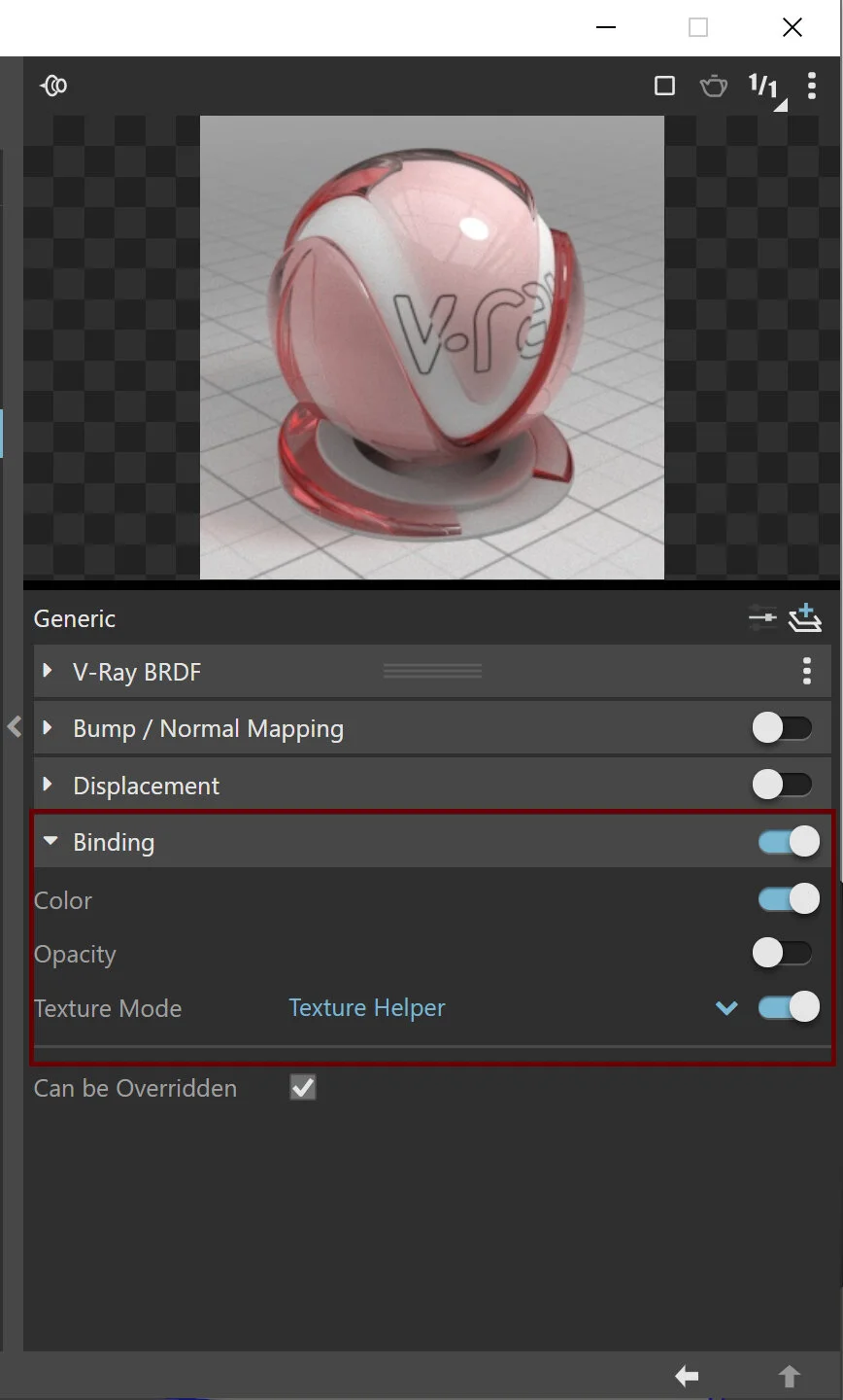Click the Add Layer icon with blue plus
Image resolution: width=843 pixels, height=1400 pixels.
(806, 617)
